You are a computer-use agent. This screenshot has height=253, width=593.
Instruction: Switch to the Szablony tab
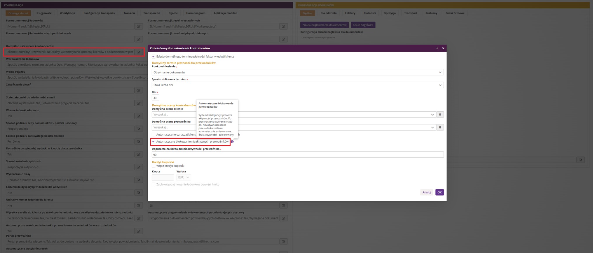[x=431, y=13]
